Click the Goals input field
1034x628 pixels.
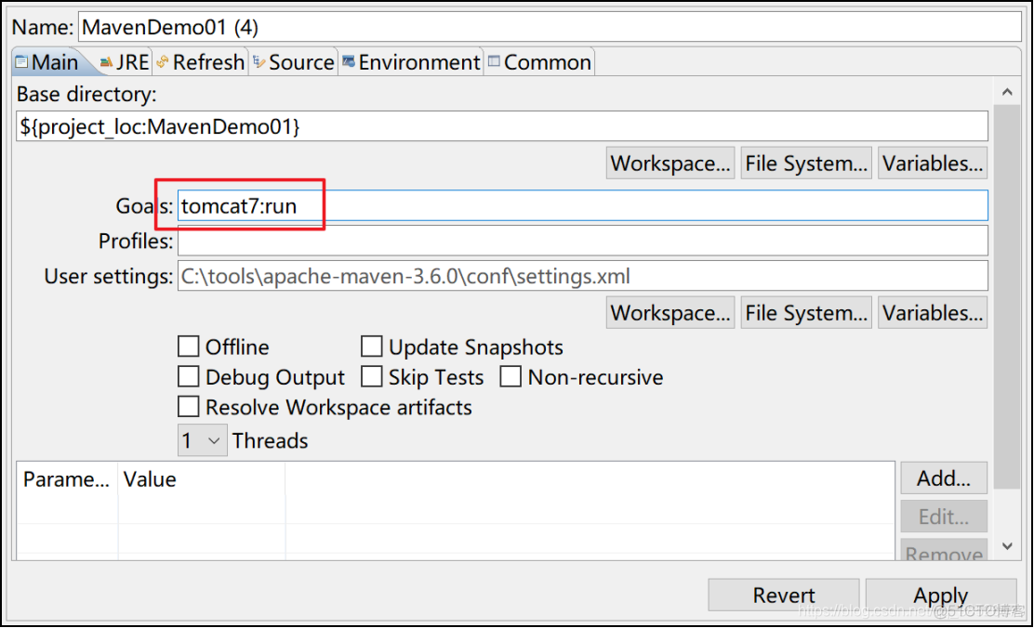coord(582,206)
